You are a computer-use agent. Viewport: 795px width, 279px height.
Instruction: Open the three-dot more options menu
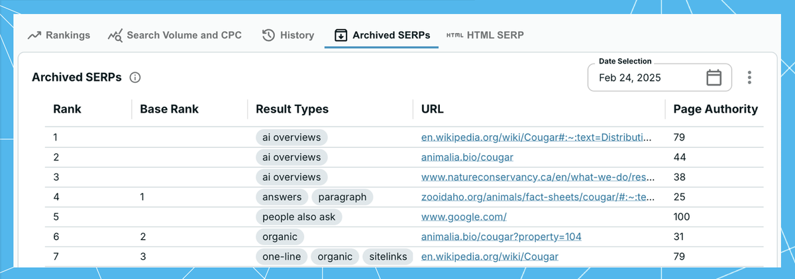point(749,78)
